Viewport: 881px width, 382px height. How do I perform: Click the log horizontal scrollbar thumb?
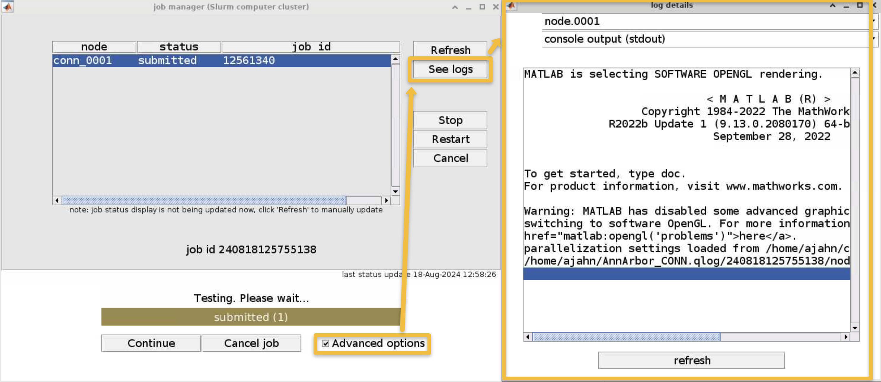627,337
